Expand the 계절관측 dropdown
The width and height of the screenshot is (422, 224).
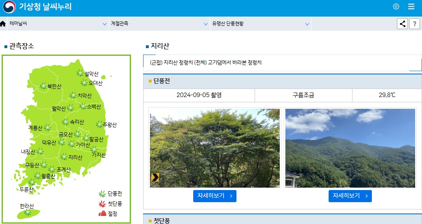[159, 24]
